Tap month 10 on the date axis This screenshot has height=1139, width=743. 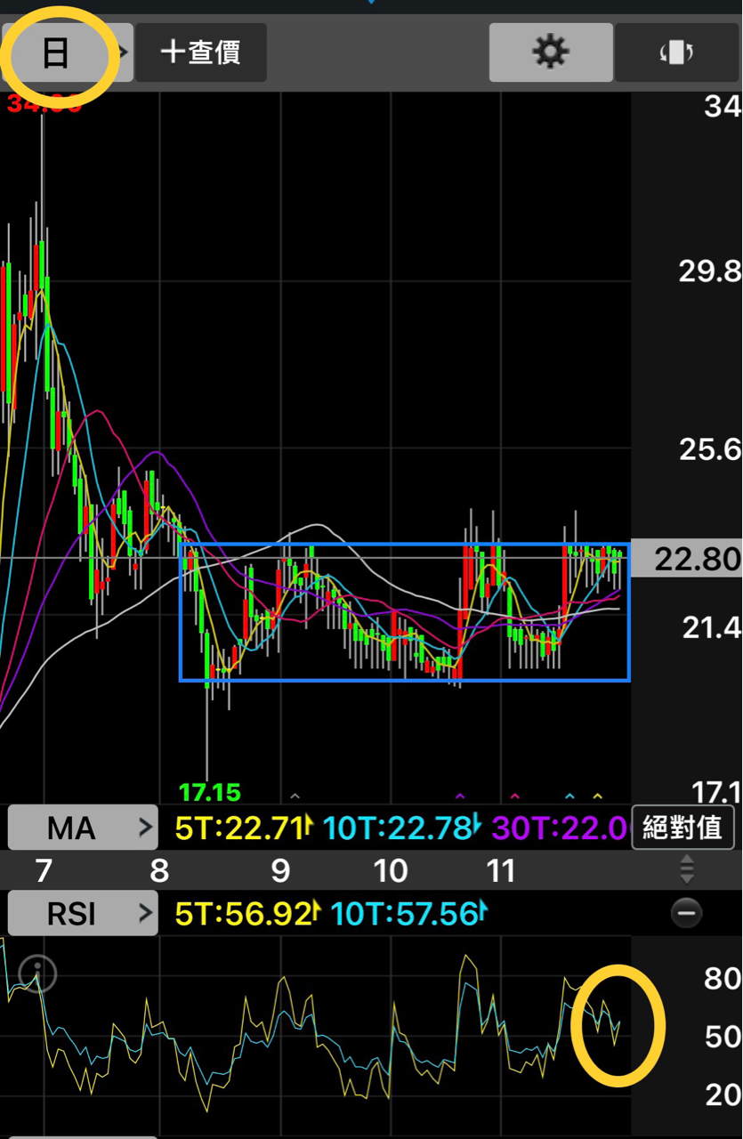click(x=391, y=869)
